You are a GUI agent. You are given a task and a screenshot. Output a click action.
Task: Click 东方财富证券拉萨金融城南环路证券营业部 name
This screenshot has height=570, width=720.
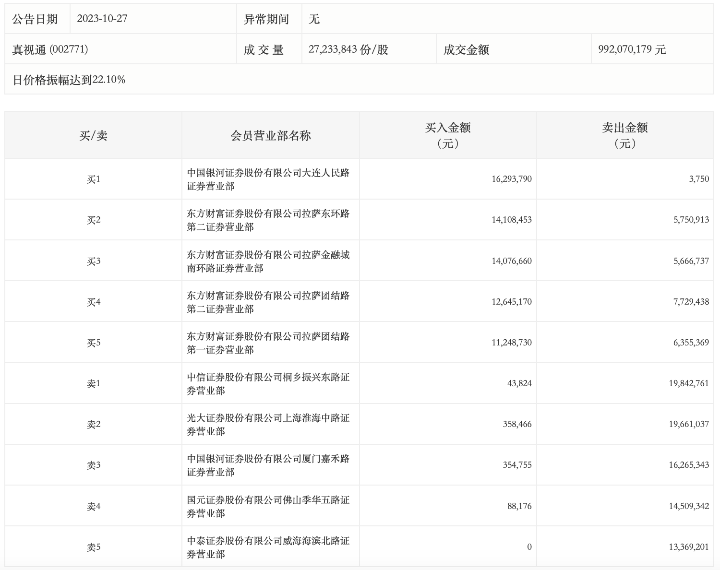pyautogui.click(x=268, y=261)
